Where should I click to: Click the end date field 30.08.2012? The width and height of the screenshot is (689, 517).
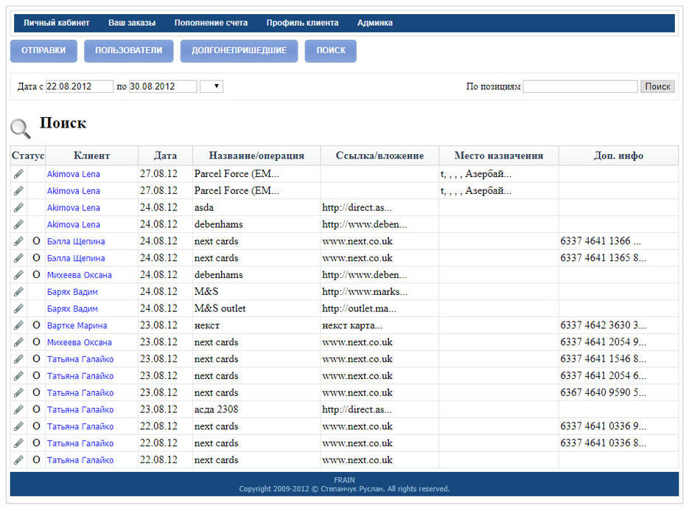click(x=163, y=86)
